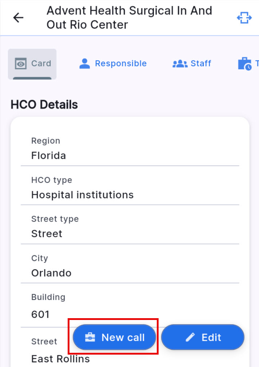The height and width of the screenshot is (367, 259).
Task: Click the Region field showing Florida
Action: 129,149
